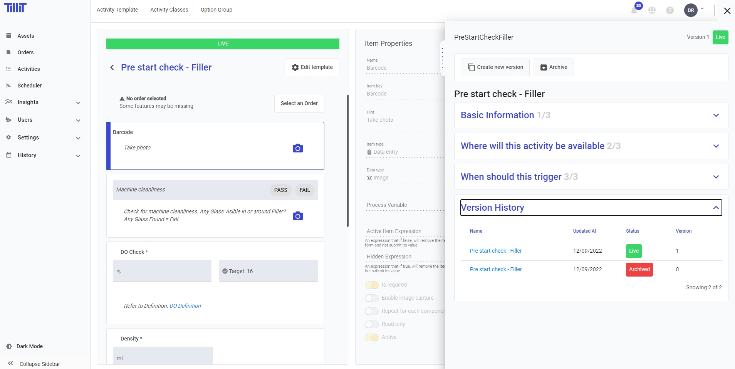Click the help question mark icon
This screenshot has height=369, width=735.
click(x=670, y=10)
